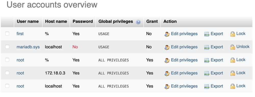Click 'USAGE' privileges in the mariadb.sys row

[x=104, y=47]
